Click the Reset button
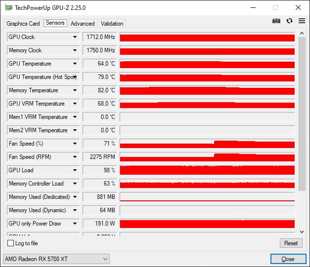 (291, 243)
